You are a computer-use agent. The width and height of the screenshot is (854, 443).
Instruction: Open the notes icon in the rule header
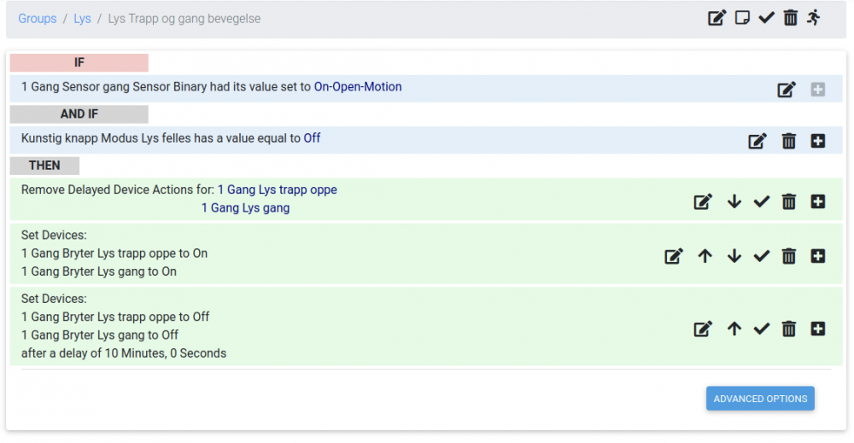(742, 18)
